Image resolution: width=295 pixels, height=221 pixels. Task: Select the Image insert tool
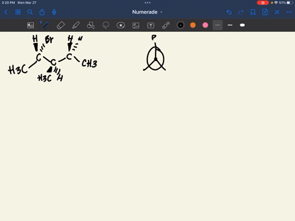(x=136, y=25)
